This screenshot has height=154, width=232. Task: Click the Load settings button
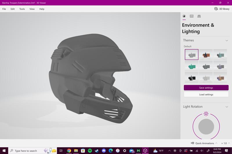point(206,94)
